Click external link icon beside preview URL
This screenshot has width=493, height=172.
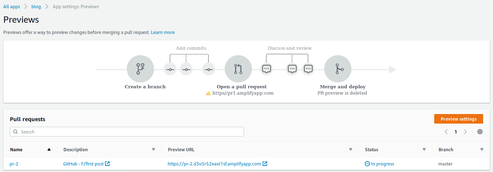point(265,164)
